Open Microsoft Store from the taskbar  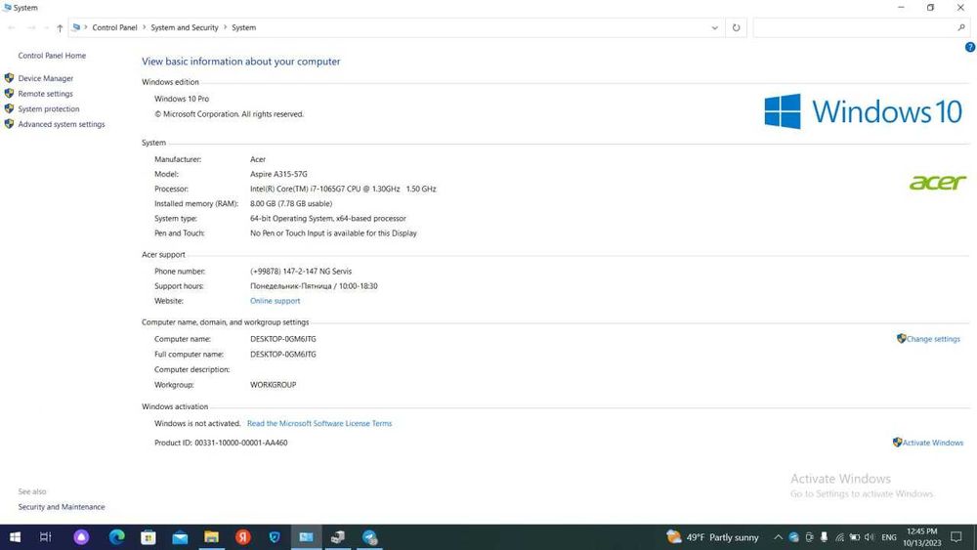pyautogui.click(x=149, y=537)
